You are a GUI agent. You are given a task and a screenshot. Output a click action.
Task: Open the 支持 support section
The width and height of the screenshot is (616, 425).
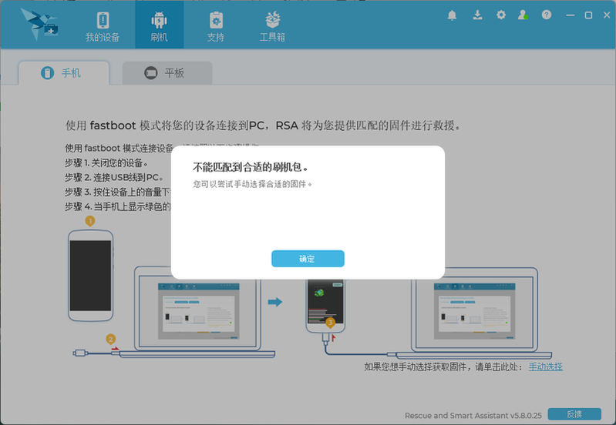[x=216, y=26]
